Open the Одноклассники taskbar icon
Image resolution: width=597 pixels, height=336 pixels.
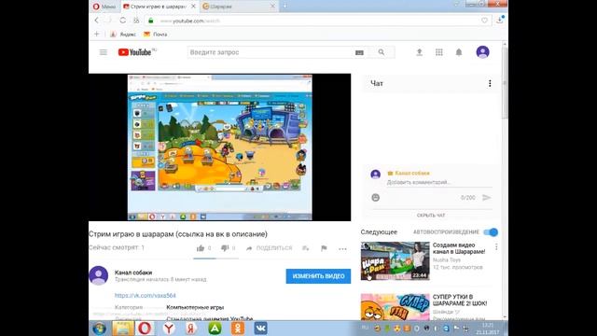[238, 329]
